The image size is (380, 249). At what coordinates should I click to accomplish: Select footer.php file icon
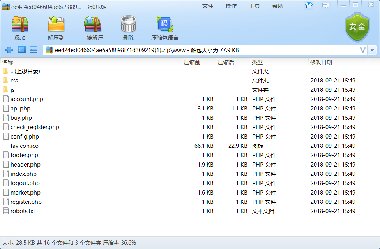coord(6,155)
